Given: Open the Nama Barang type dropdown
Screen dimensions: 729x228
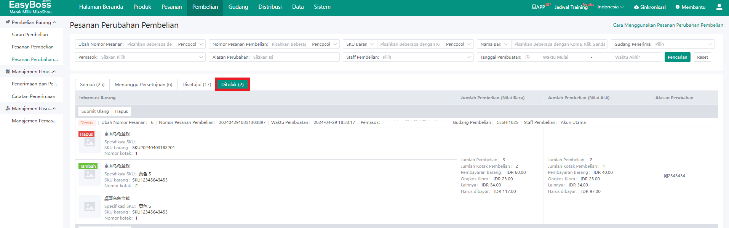Looking at the screenshot, I should (494, 44).
